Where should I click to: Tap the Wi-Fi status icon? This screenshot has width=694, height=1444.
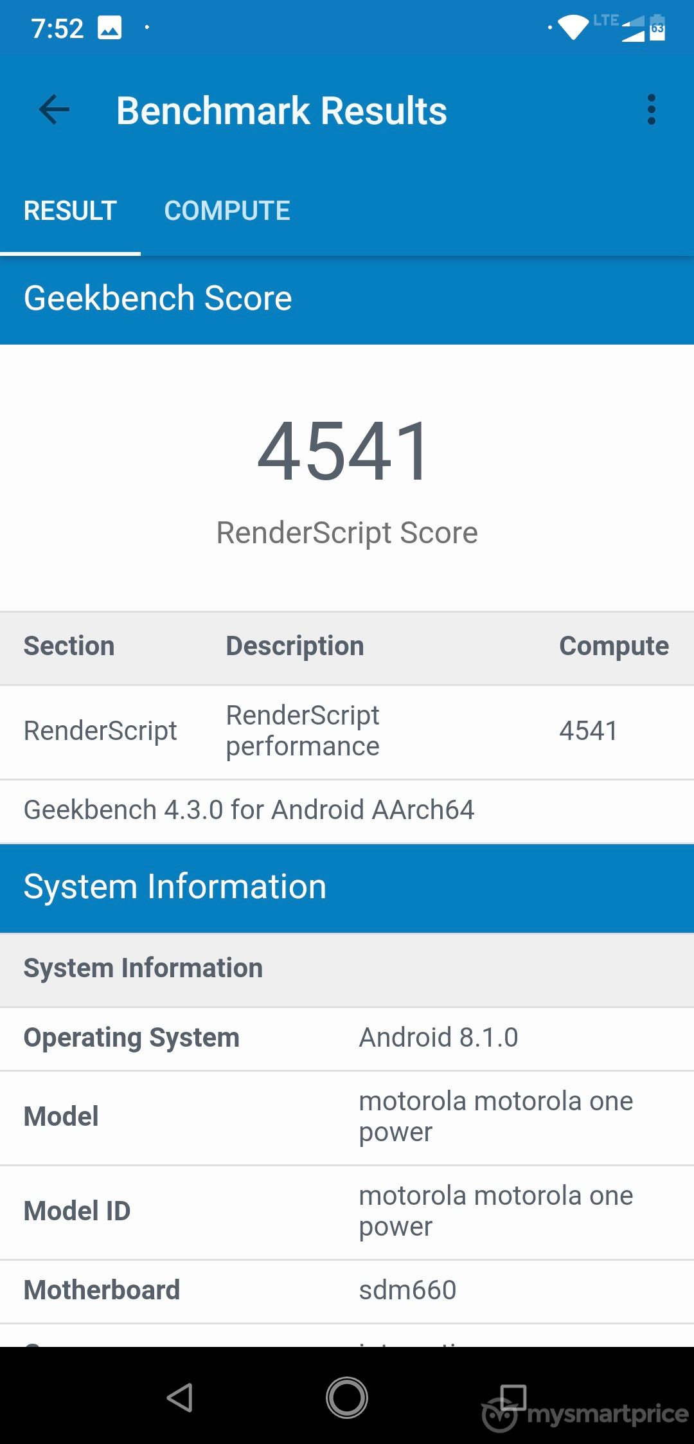573,28
